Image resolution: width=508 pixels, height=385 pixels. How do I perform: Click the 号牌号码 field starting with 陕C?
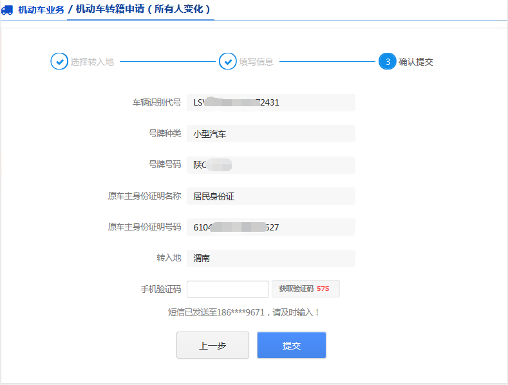[x=270, y=165]
